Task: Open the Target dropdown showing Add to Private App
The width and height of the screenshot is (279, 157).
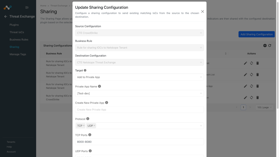Action: point(139,77)
